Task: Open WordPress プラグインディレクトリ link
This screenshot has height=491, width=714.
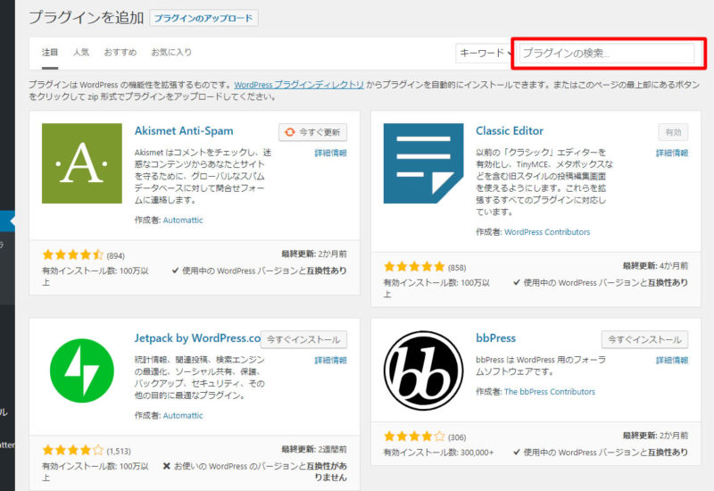Action: pyautogui.click(x=299, y=85)
